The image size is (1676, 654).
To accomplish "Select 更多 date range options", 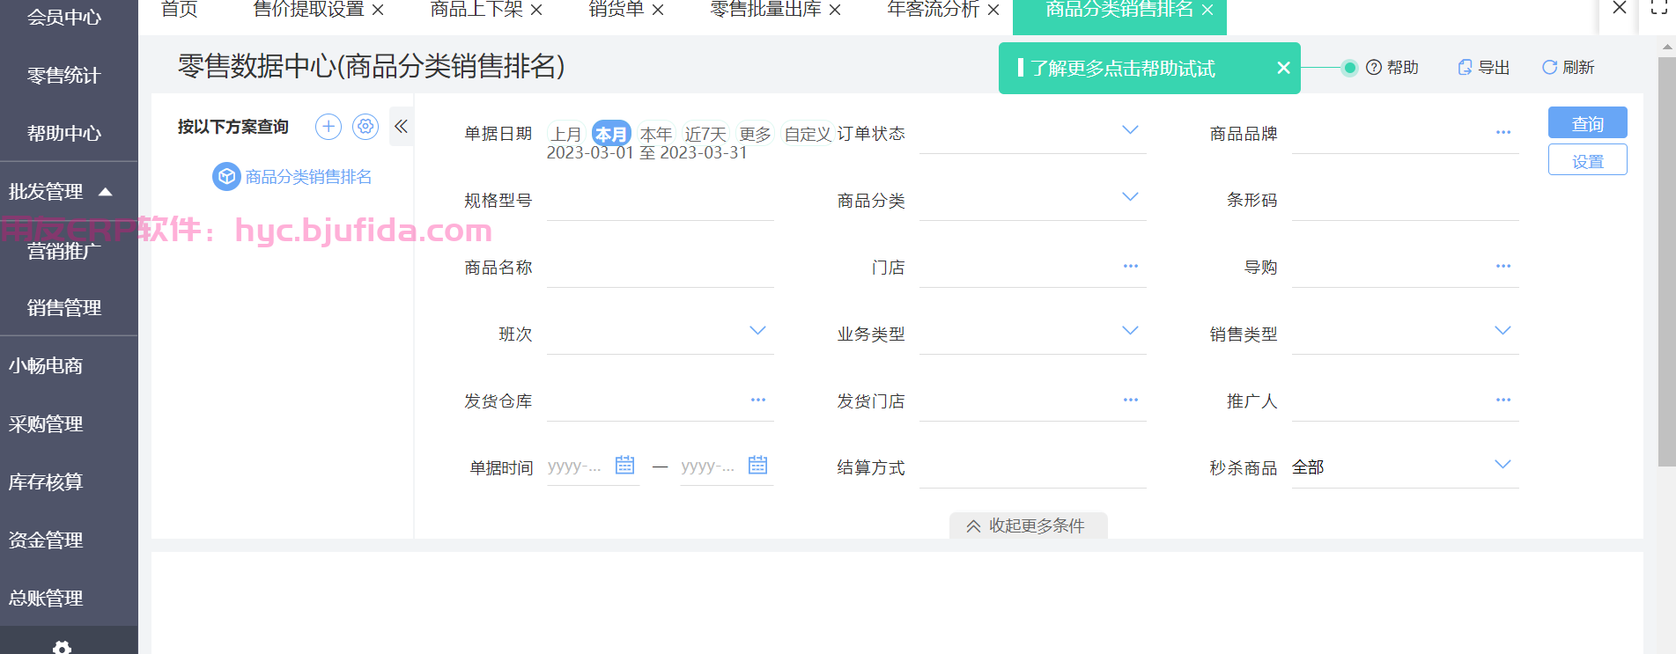I will click(x=755, y=134).
